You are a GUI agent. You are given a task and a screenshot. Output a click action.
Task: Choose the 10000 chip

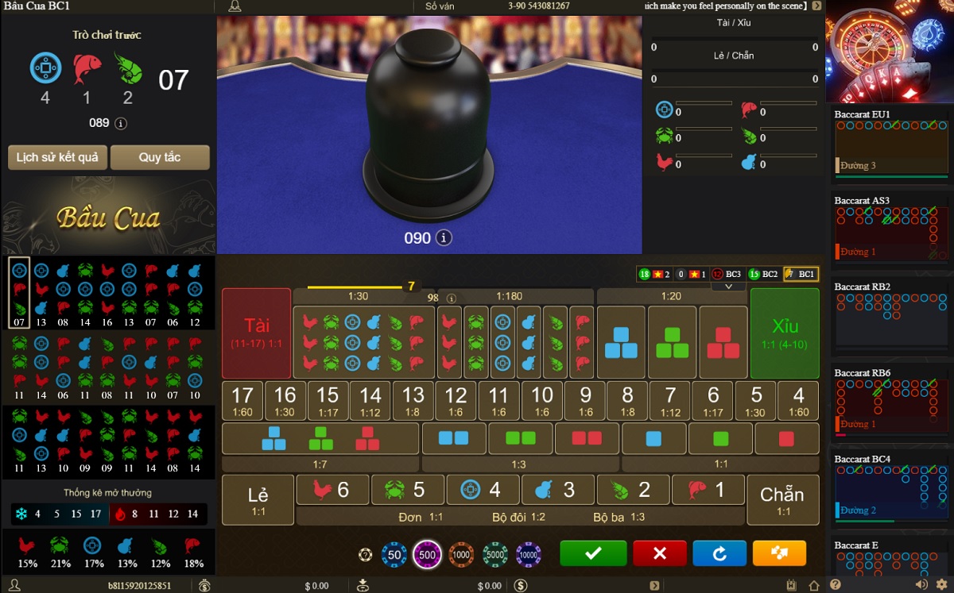[x=528, y=555]
